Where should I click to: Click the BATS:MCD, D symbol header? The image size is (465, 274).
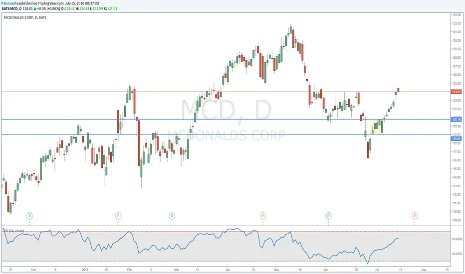11,8
